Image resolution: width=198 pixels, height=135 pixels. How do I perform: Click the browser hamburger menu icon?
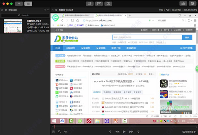point(195,20)
